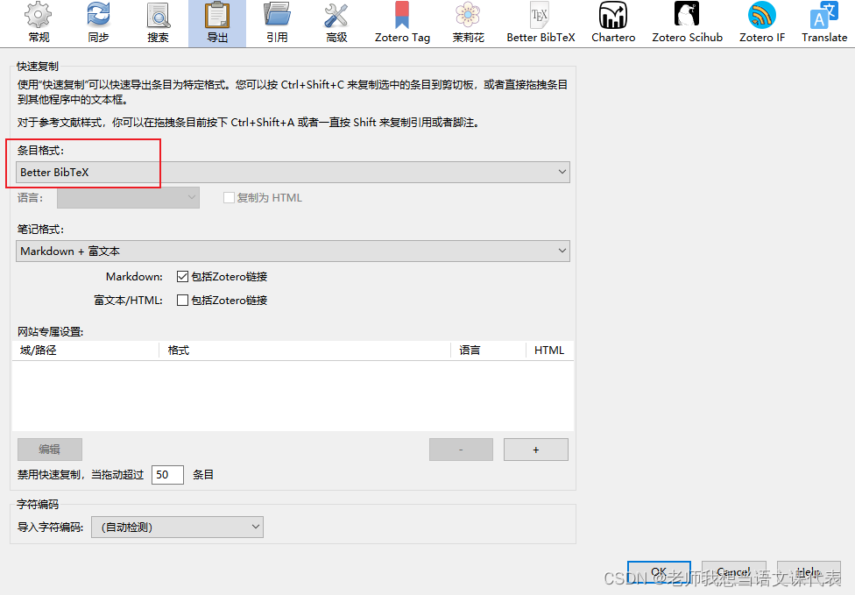Click the plus add site setting button
This screenshot has height=595, width=855.
tap(535, 450)
